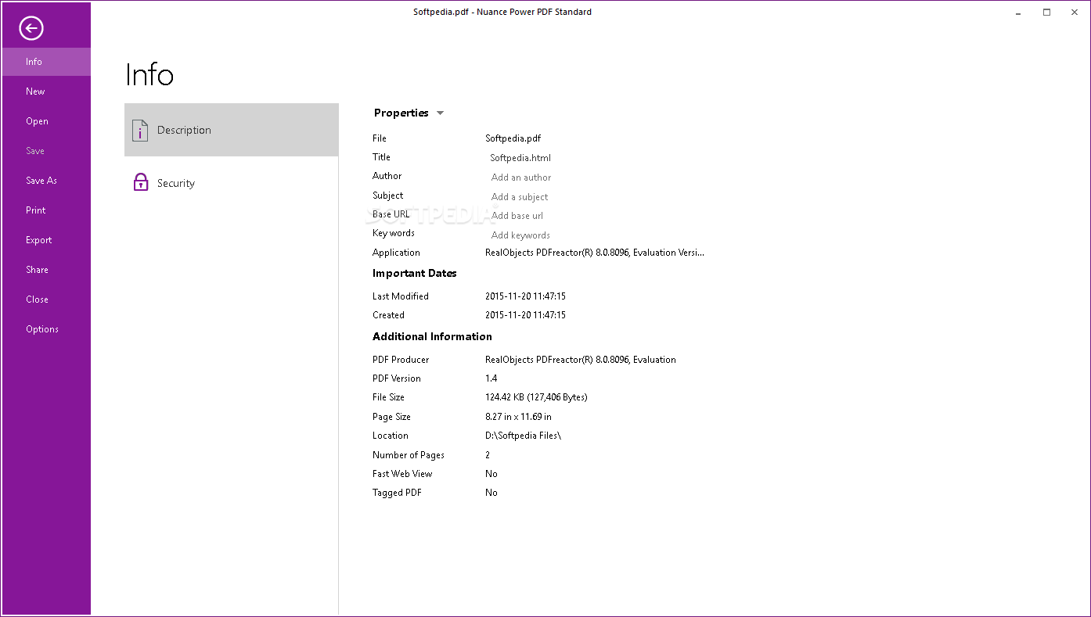Switch to the Security tab

point(231,183)
